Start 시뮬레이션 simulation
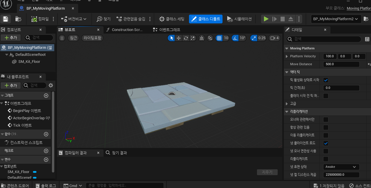Screen dimensions: 371x188 click(x=239, y=19)
